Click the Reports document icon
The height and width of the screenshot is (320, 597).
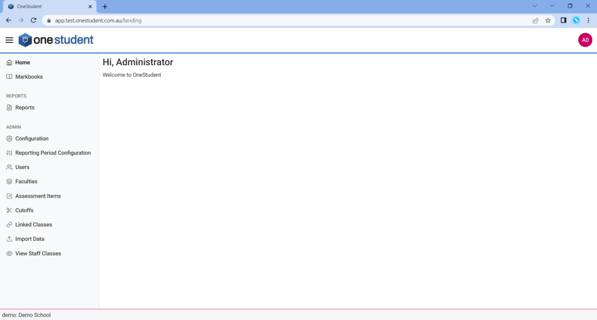9,108
